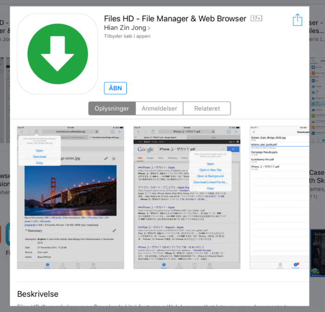This screenshot has width=325, height=312.
Task: Tap pencil edit icon in first screenshot
Action: (106, 159)
